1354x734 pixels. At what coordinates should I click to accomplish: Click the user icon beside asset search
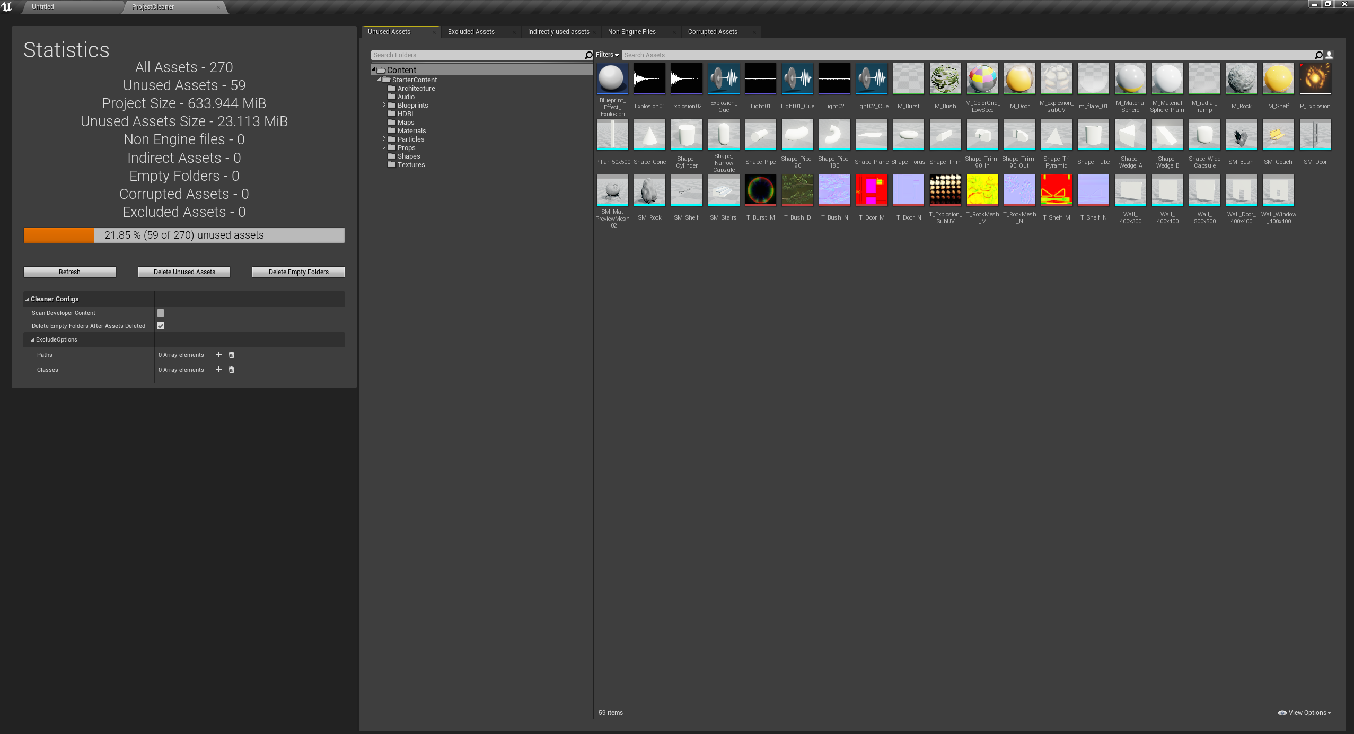click(1329, 55)
